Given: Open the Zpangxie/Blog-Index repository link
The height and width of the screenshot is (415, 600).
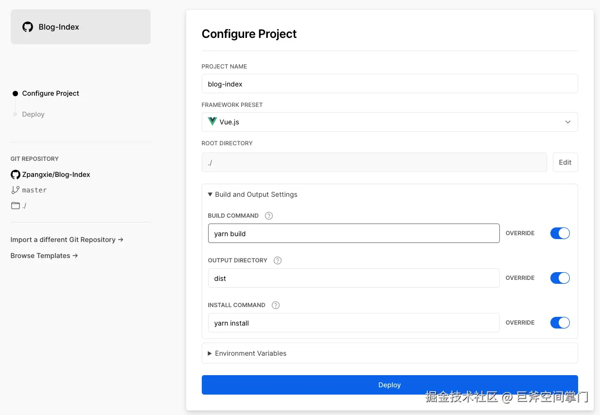Looking at the screenshot, I should coord(56,174).
